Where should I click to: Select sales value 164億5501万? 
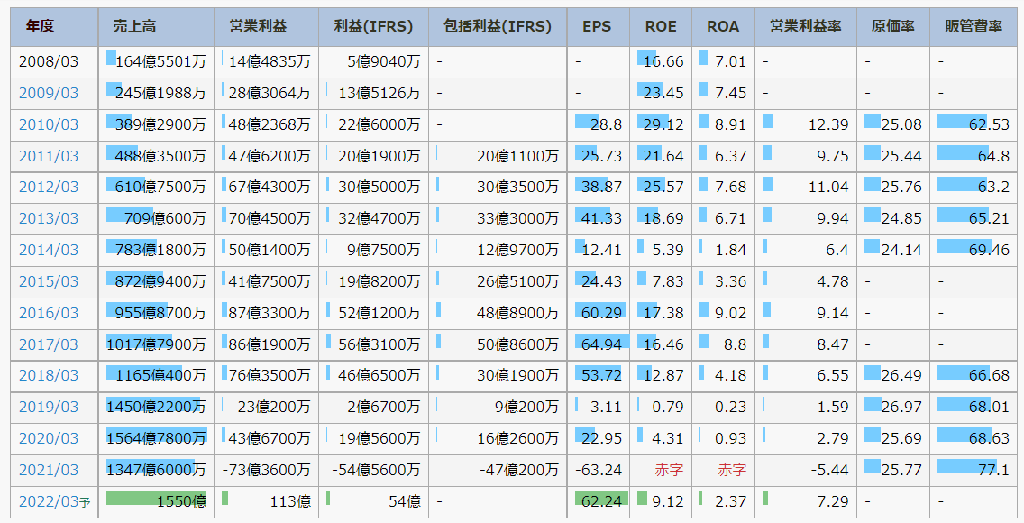tap(160, 62)
